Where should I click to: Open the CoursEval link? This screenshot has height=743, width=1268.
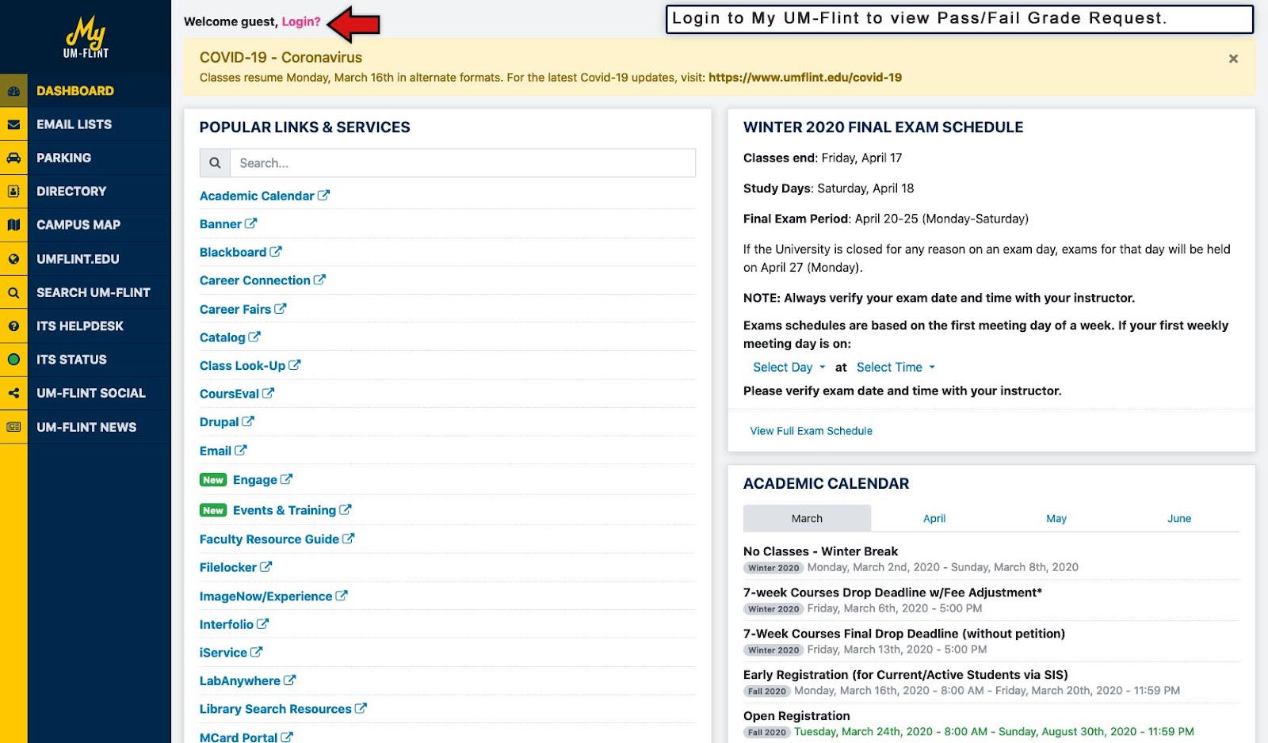[229, 394]
